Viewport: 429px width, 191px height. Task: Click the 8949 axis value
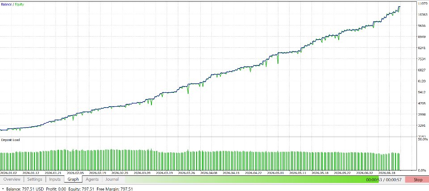422,37
